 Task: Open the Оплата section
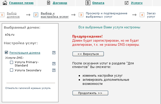(x=98, y=3)
